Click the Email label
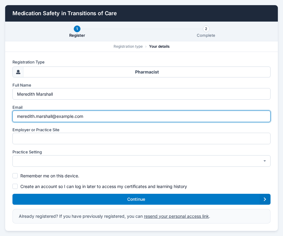This screenshot has height=236, width=283. [17, 108]
